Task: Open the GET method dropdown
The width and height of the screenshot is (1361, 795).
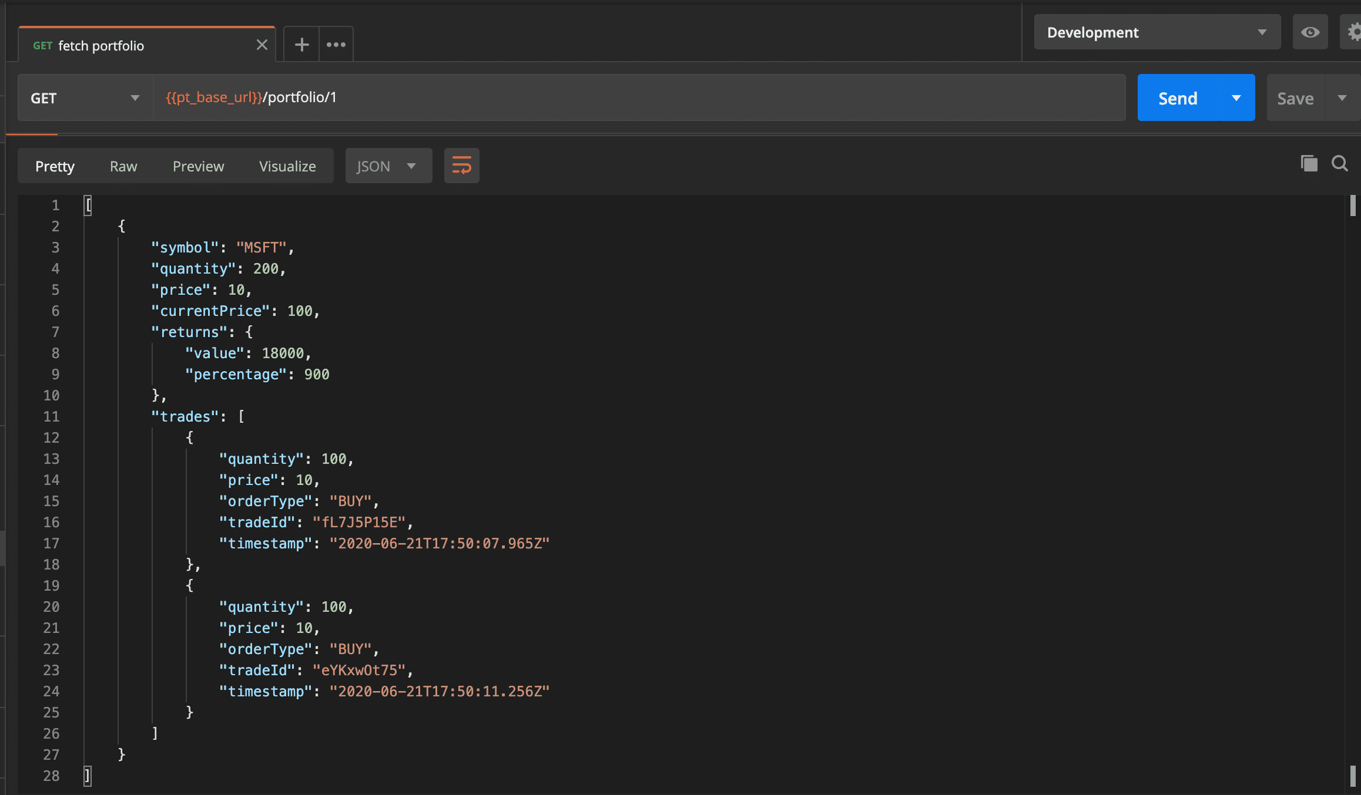Action: [85, 98]
